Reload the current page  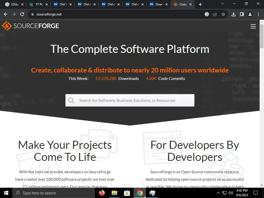tap(22, 14)
